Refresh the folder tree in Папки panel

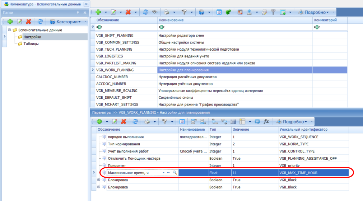[x=40, y=22]
